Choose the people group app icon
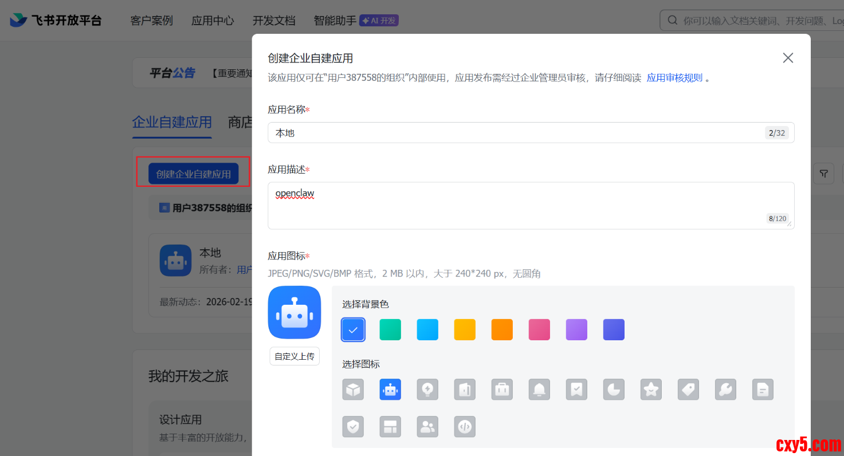 click(x=427, y=427)
